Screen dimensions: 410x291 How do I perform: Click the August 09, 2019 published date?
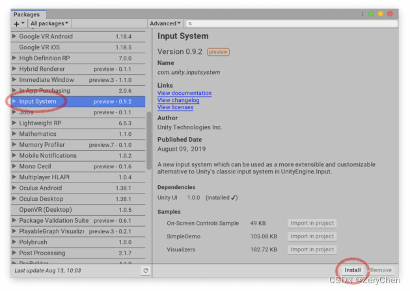182,149
